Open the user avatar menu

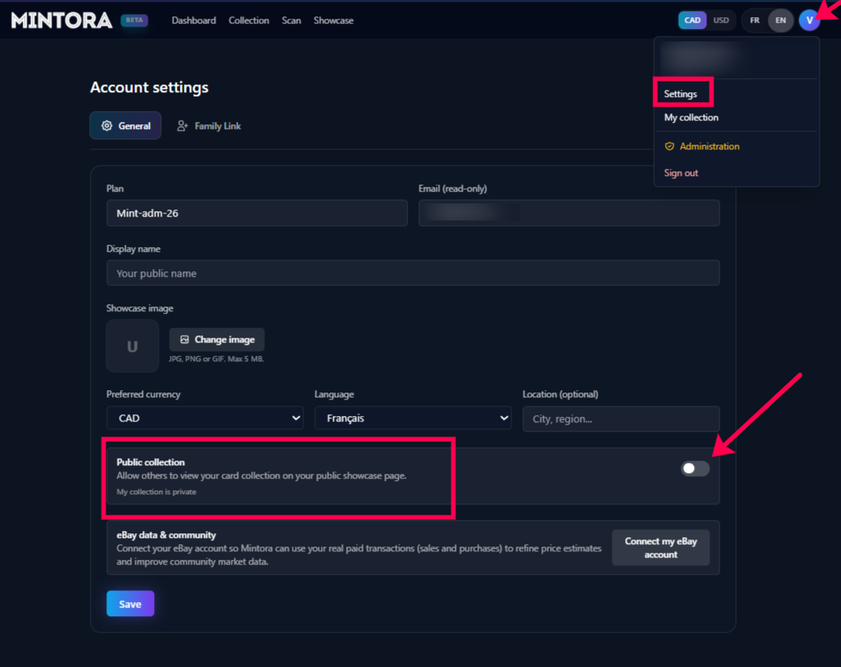coord(809,20)
